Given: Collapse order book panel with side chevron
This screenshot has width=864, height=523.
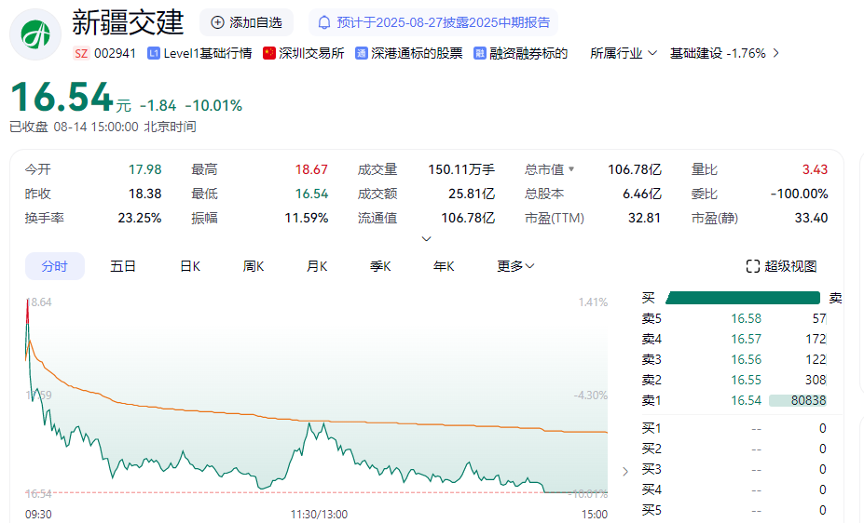Looking at the screenshot, I should click(624, 471).
